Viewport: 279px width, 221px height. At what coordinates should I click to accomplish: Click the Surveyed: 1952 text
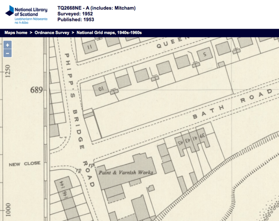click(76, 14)
